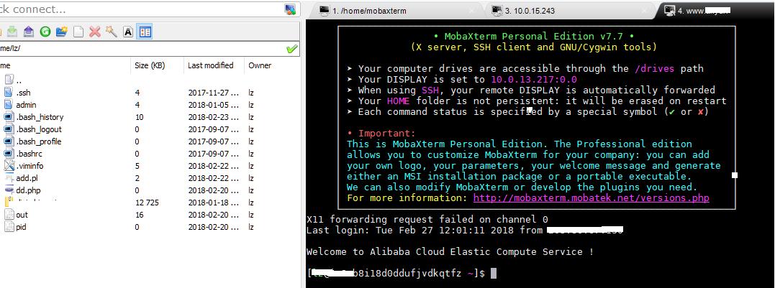The height and width of the screenshot is (288, 775).
Task: Click the .ssh folder icon
Action: (x=9, y=92)
